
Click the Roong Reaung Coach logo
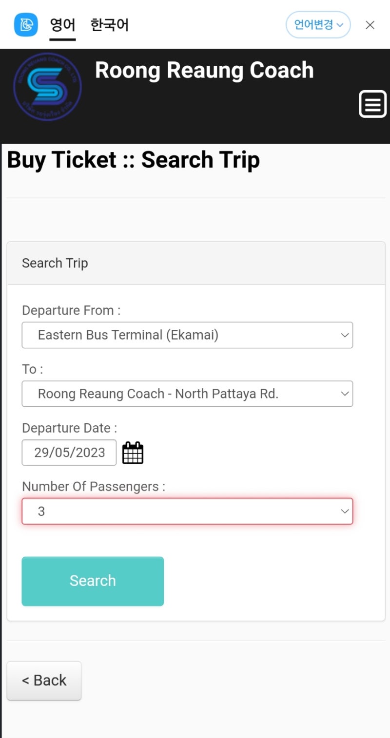tap(47, 87)
